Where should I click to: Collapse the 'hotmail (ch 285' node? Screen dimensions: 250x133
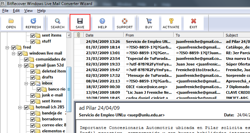coord(20,107)
